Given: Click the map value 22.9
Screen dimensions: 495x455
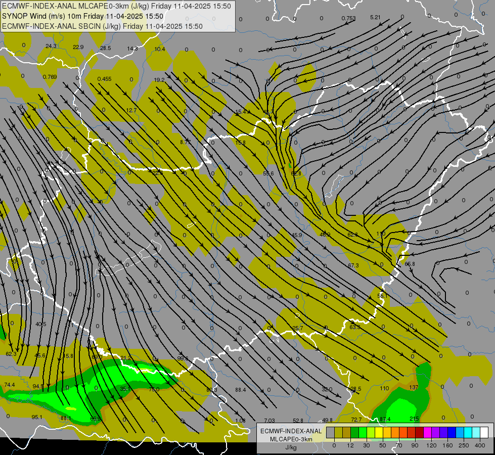Looking at the screenshot, I should pyautogui.click(x=78, y=47).
